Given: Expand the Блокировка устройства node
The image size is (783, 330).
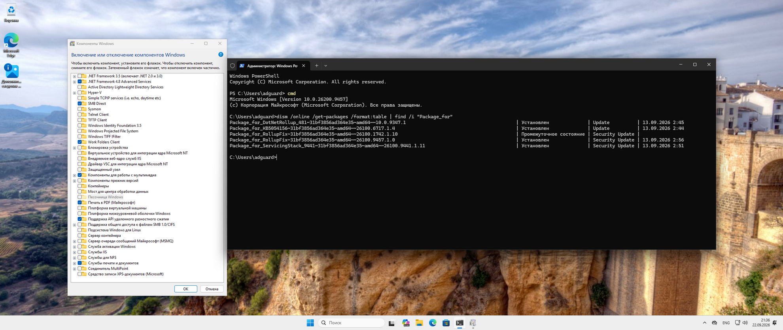Looking at the screenshot, I should [74, 148].
